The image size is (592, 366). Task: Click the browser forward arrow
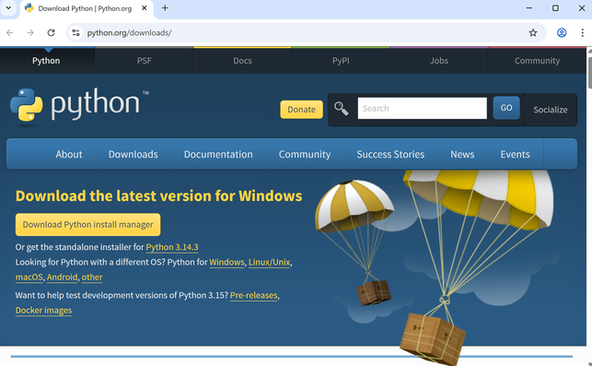(30, 33)
